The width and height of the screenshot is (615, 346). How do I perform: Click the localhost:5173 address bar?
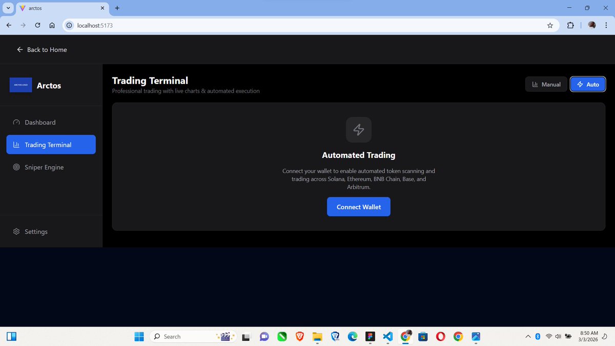click(307, 25)
